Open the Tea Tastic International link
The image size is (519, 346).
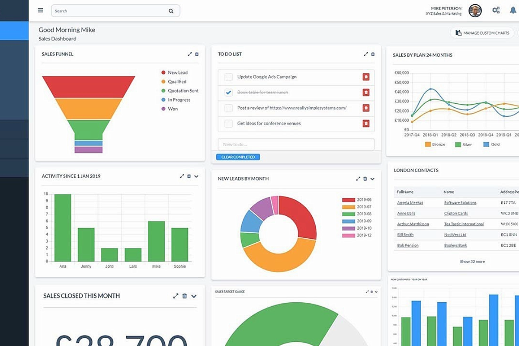click(464, 224)
